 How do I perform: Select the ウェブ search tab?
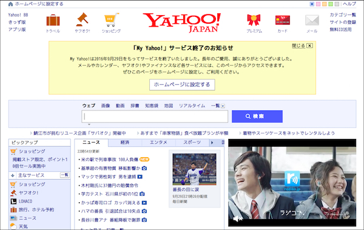[89, 106]
